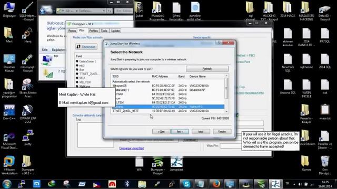Click the Firefox taskbar icon
This screenshot has height=189, width=337.
tap(216, 184)
